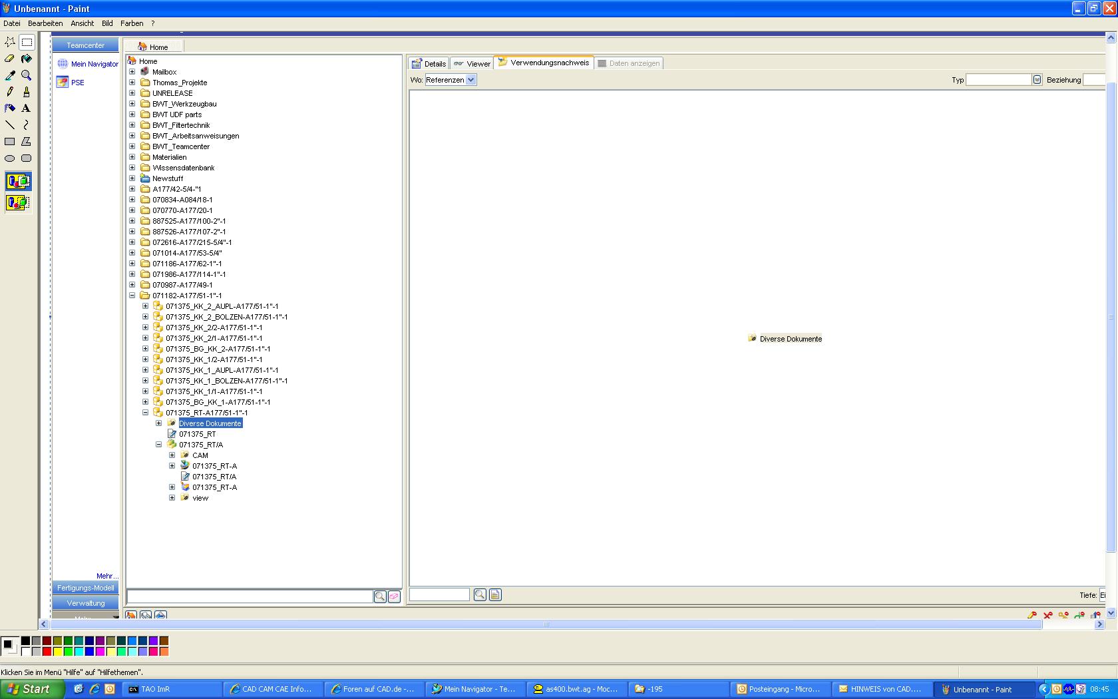Select the Rounded Rectangle tool

[x=27, y=158]
